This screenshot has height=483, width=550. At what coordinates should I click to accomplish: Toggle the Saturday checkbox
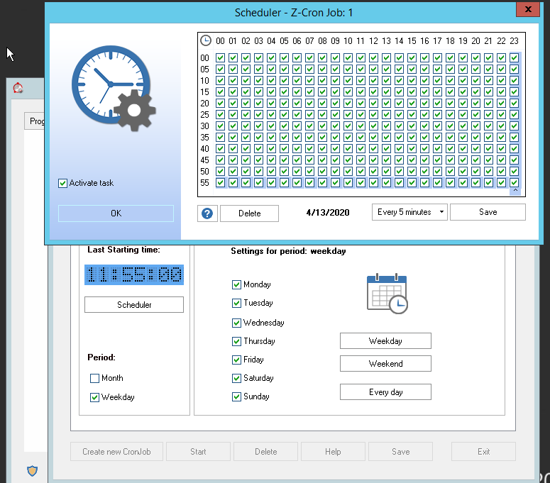point(236,378)
